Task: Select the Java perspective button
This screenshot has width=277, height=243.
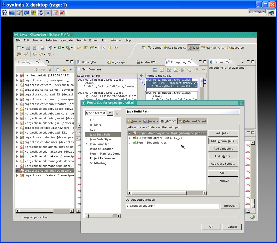Action: [193, 48]
